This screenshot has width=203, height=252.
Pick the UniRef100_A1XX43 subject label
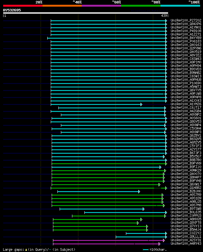pos(186,100)
